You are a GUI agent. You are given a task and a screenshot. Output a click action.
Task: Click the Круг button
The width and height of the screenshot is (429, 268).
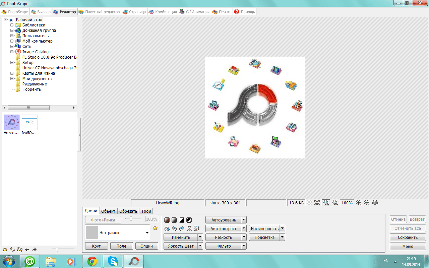pos(97,246)
